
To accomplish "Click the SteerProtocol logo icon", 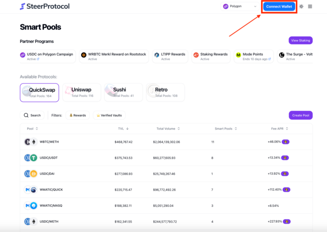I will (23, 6).
